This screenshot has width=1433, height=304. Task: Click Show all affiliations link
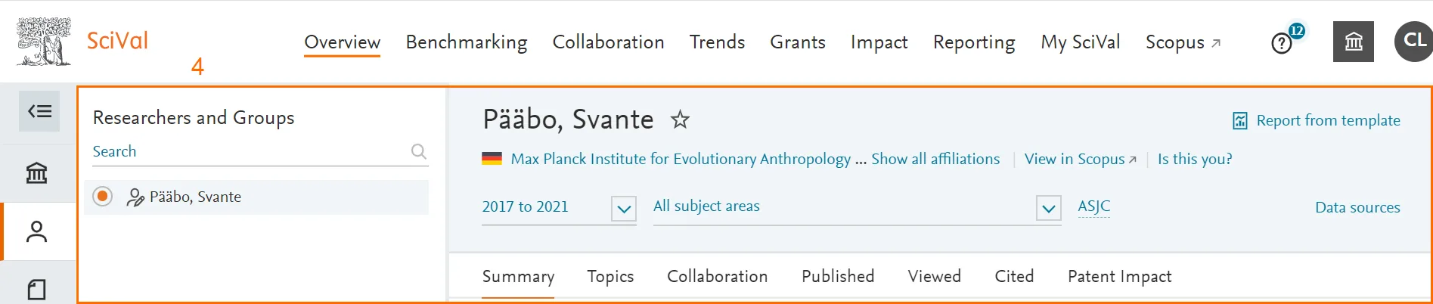(935, 159)
